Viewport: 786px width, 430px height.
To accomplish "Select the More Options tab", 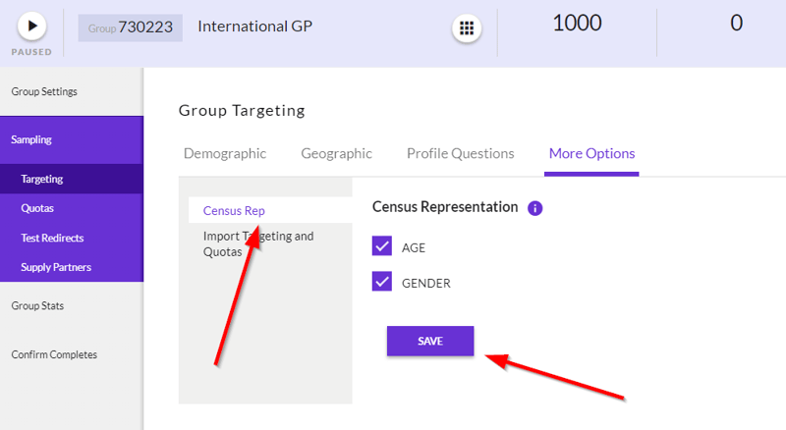I will coord(592,153).
